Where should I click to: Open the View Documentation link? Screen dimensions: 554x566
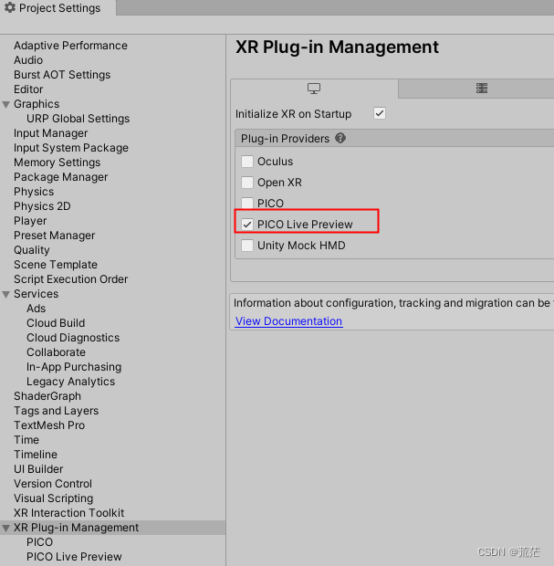[288, 321]
